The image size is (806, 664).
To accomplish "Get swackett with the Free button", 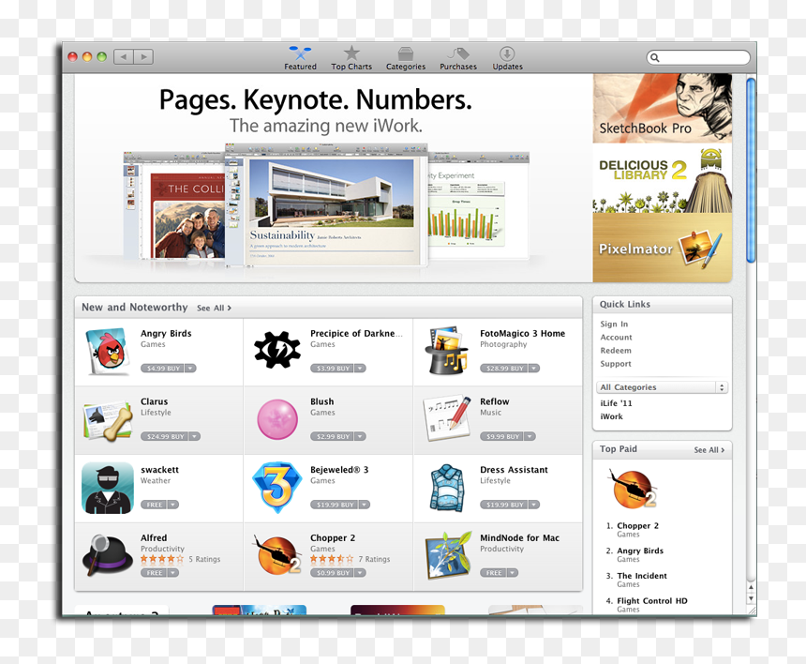I will click(x=155, y=505).
